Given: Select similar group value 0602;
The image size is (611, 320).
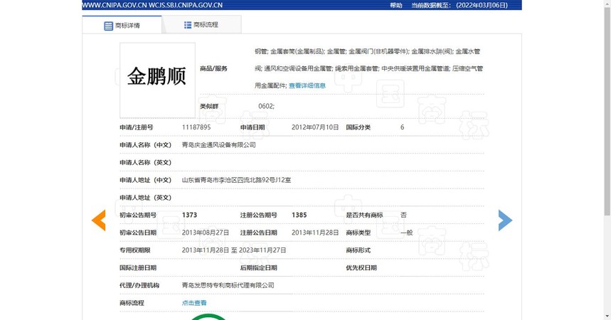Looking at the screenshot, I should click(266, 106).
